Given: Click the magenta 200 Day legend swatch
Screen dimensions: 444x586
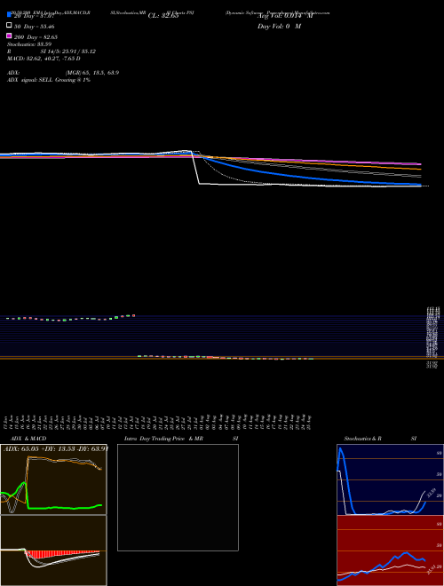Looking at the screenshot, I should tap(10, 36).
